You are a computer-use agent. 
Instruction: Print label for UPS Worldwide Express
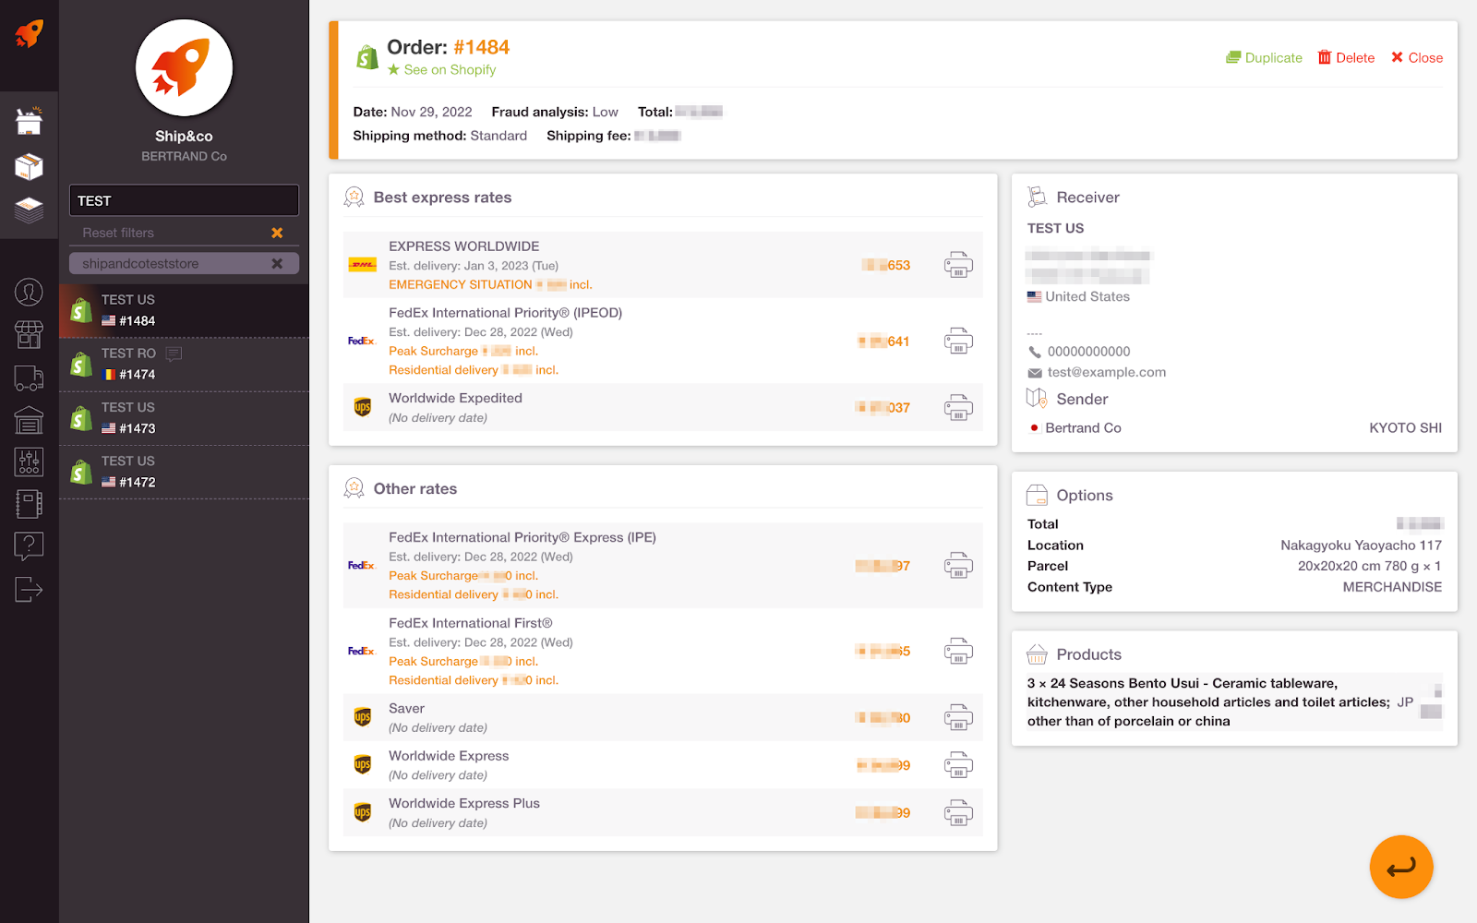(958, 765)
